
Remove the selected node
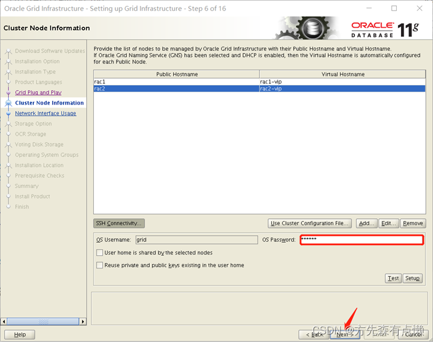(413, 224)
